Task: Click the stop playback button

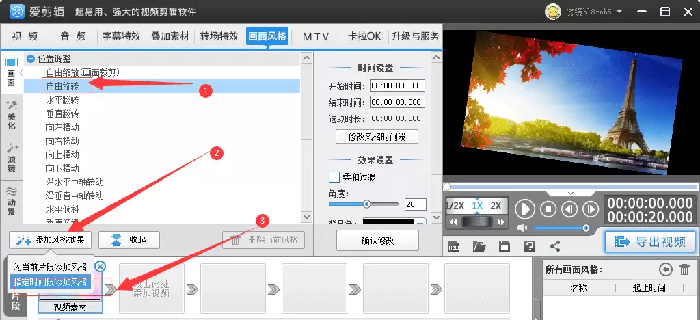Action: coord(548,209)
